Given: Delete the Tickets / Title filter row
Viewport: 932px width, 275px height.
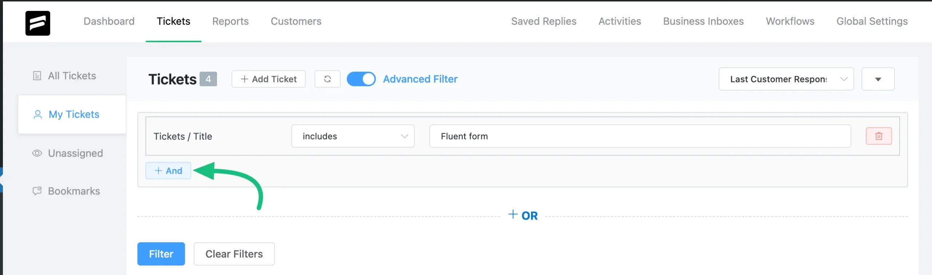Looking at the screenshot, I should pos(878,136).
